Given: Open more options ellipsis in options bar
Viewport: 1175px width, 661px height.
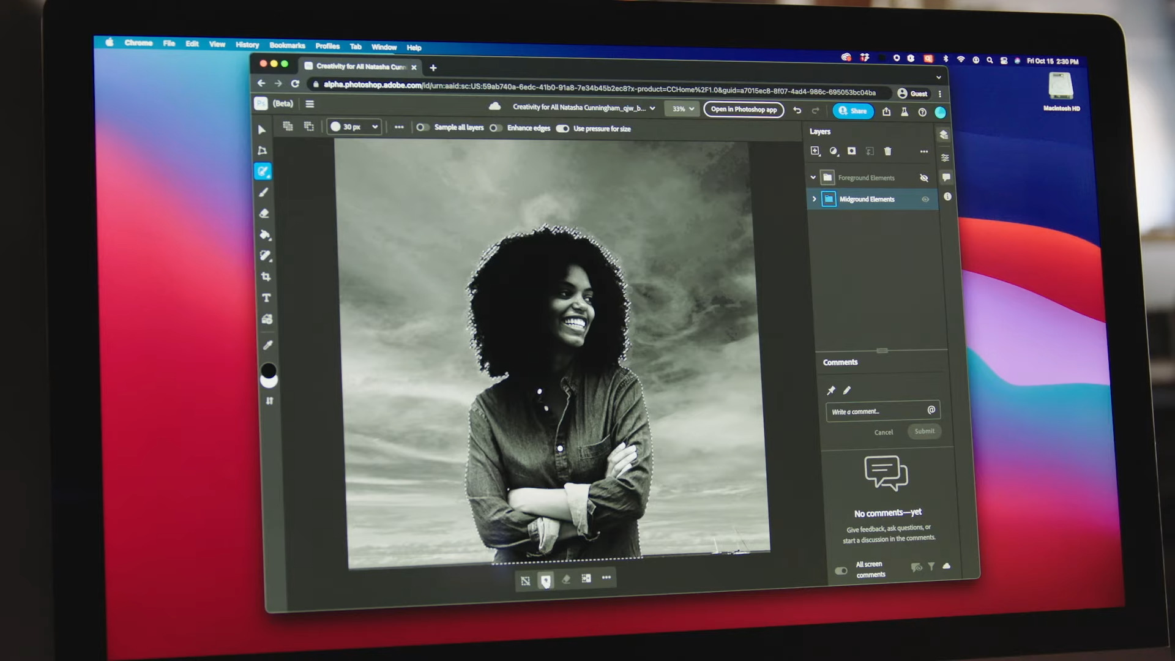Looking at the screenshot, I should tap(399, 127).
